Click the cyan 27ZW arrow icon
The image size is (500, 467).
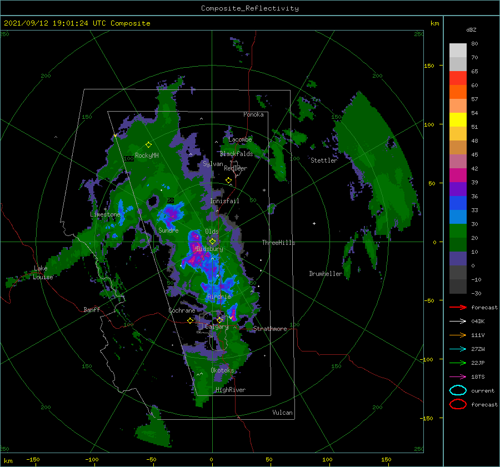pyautogui.click(x=458, y=349)
